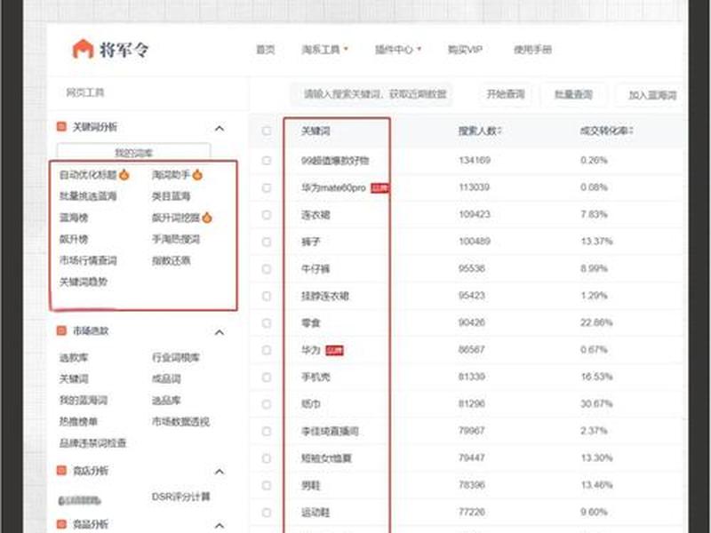This screenshot has width=711, height=533.
Task: Check the box for 零食 row
Action: (x=267, y=323)
